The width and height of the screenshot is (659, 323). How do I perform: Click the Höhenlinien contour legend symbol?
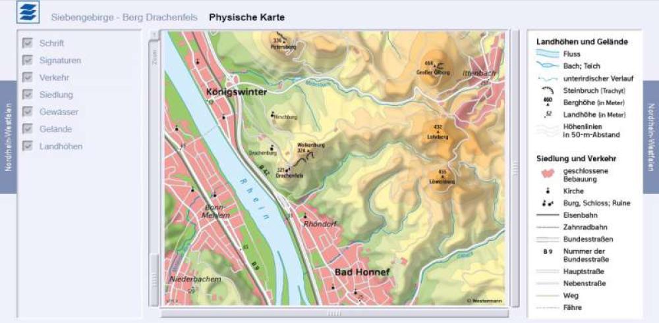(548, 130)
